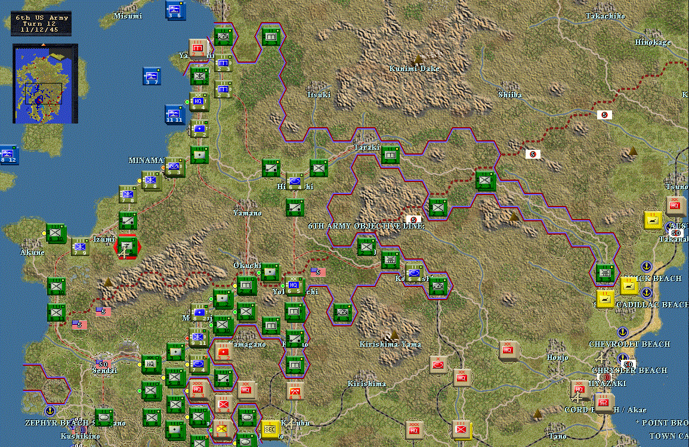689x447 pixels.
Task: Select the naval unit marked 11 11
Action: [174, 115]
